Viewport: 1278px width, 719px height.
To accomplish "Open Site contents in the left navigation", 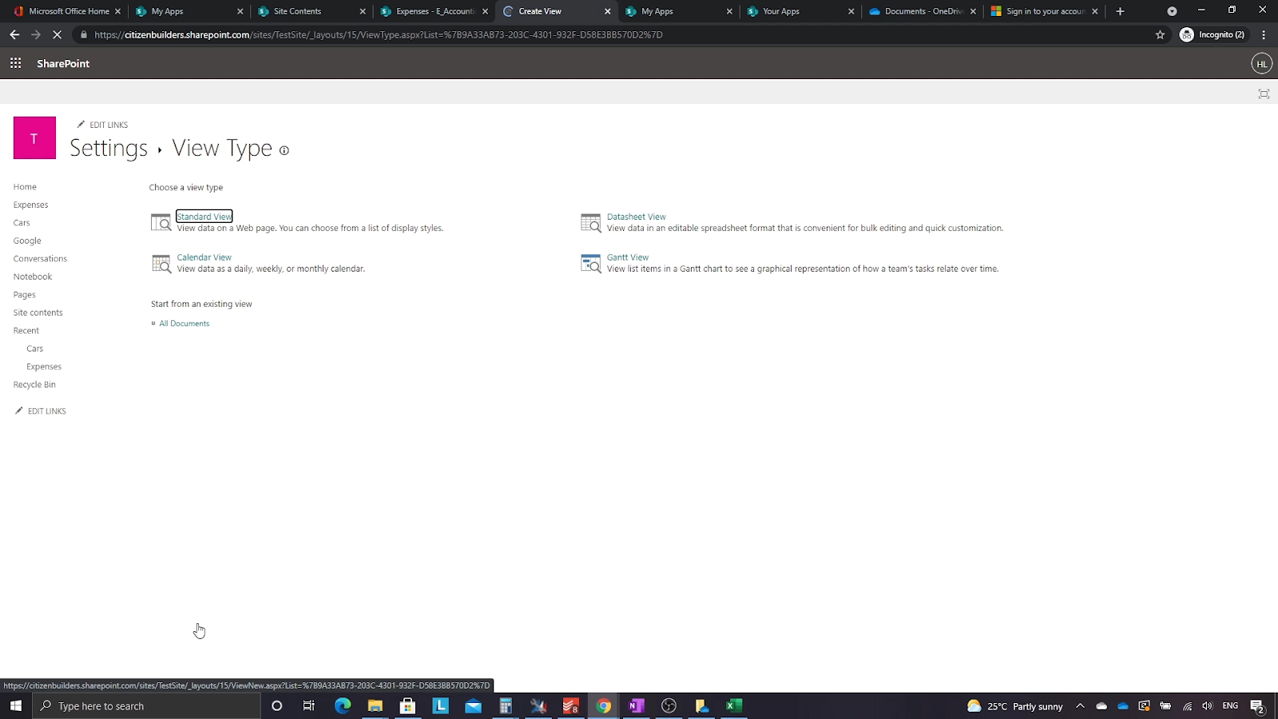I will point(38,312).
